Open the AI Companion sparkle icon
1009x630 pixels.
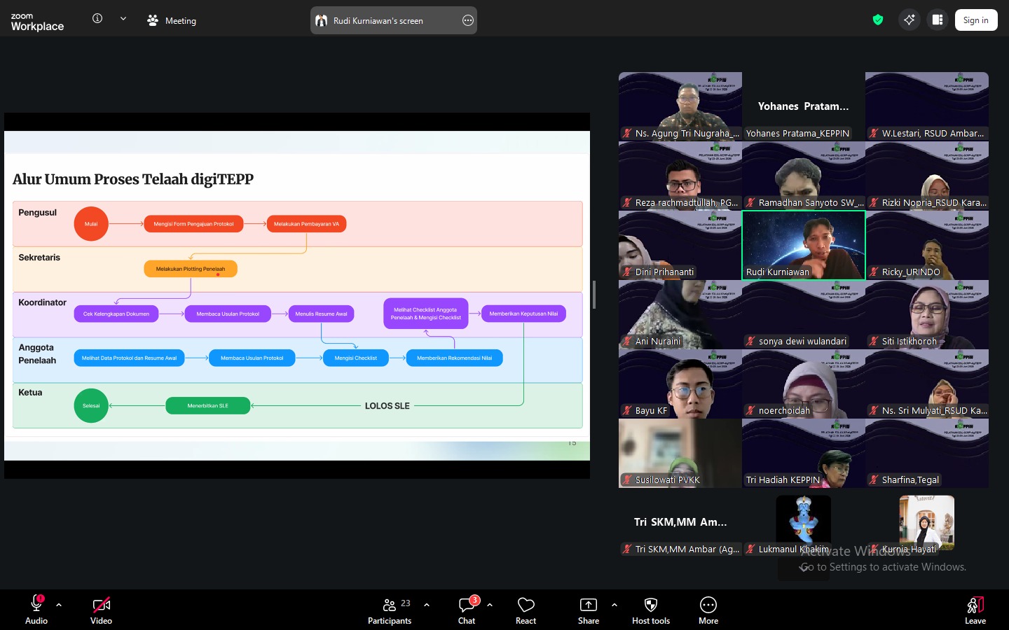coord(909,20)
